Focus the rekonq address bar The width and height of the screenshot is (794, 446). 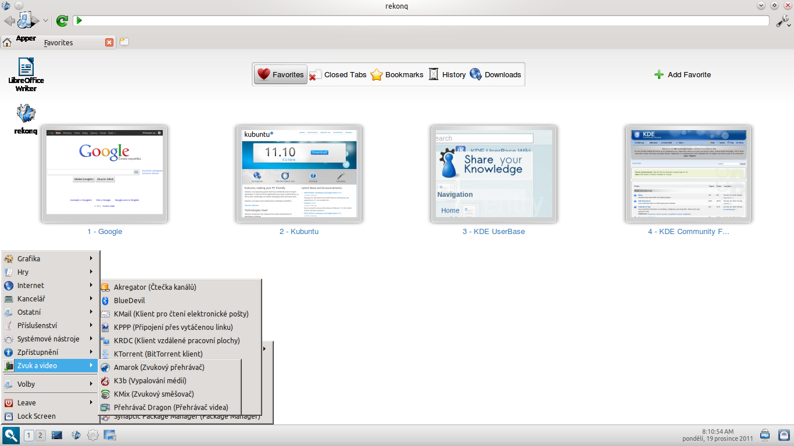click(421, 21)
